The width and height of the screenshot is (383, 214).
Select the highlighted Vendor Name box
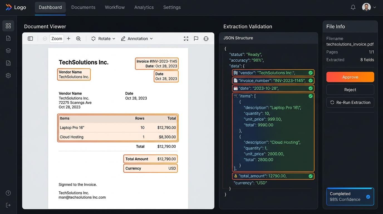[74, 74]
